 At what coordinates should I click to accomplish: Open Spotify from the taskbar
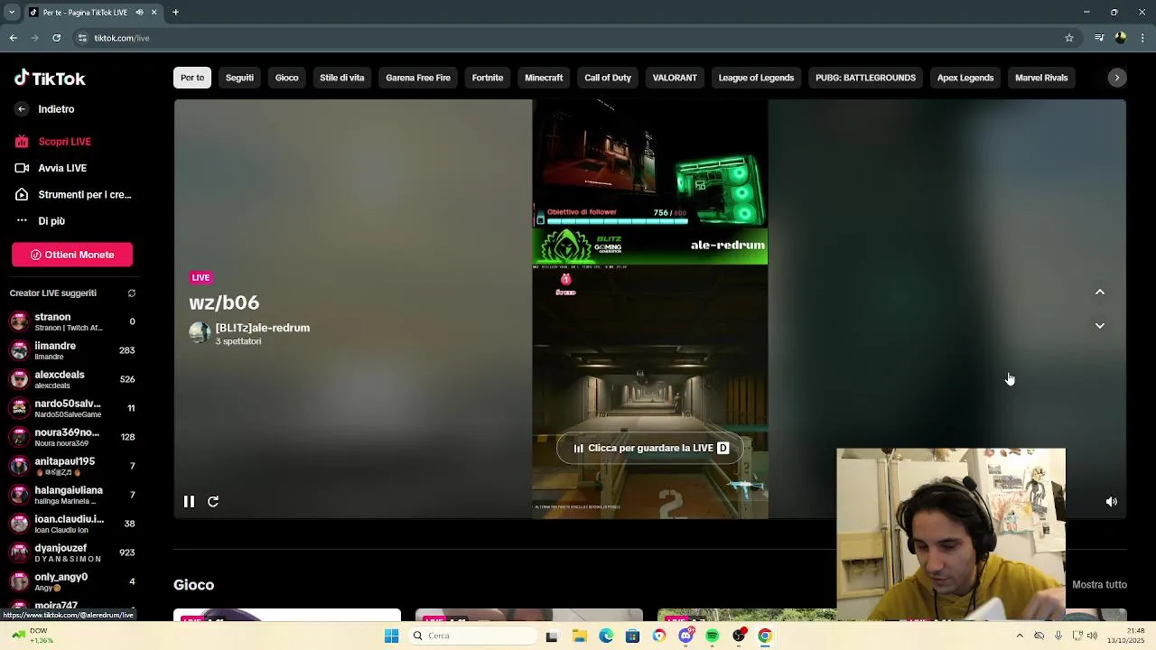click(713, 636)
